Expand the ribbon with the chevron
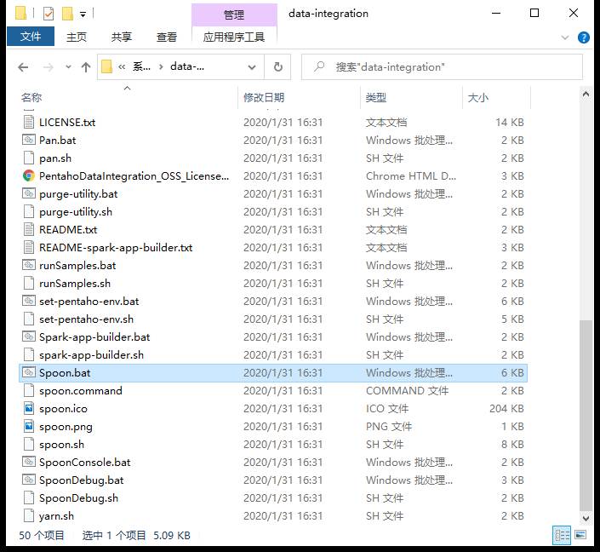 tap(565, 37)
